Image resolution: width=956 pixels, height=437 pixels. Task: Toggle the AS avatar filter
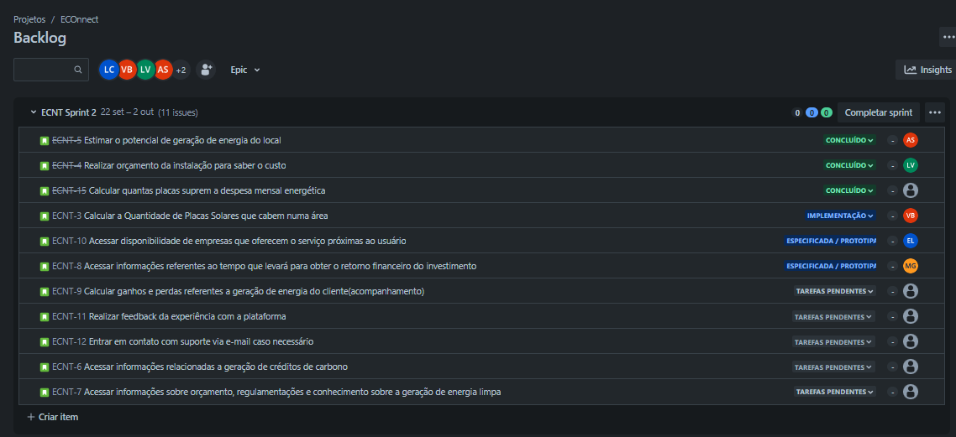coord(163,70)
